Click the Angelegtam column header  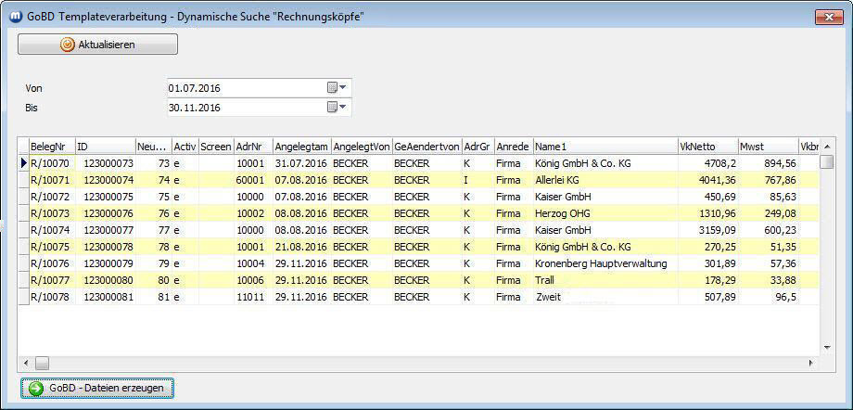pos(300,147)
